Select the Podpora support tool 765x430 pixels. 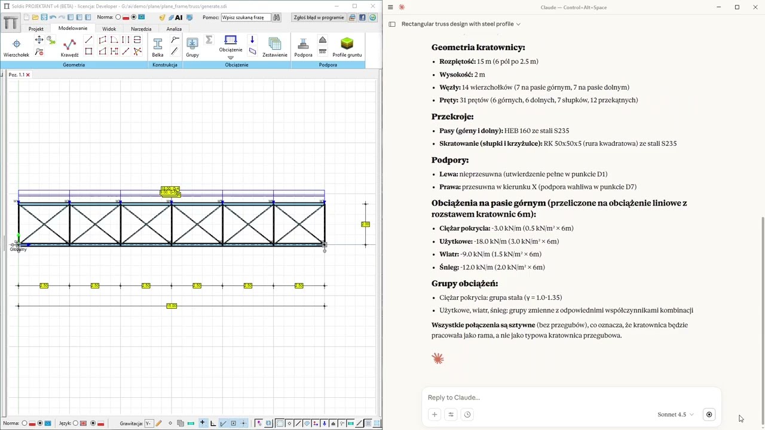pyautogui.click(x=303, y=47)
